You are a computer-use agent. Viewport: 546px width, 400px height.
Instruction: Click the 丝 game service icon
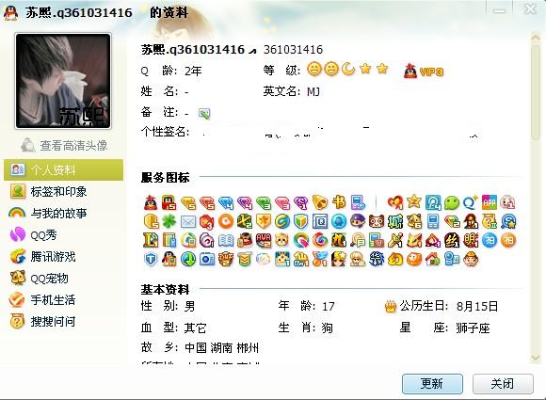coord(452,240)
